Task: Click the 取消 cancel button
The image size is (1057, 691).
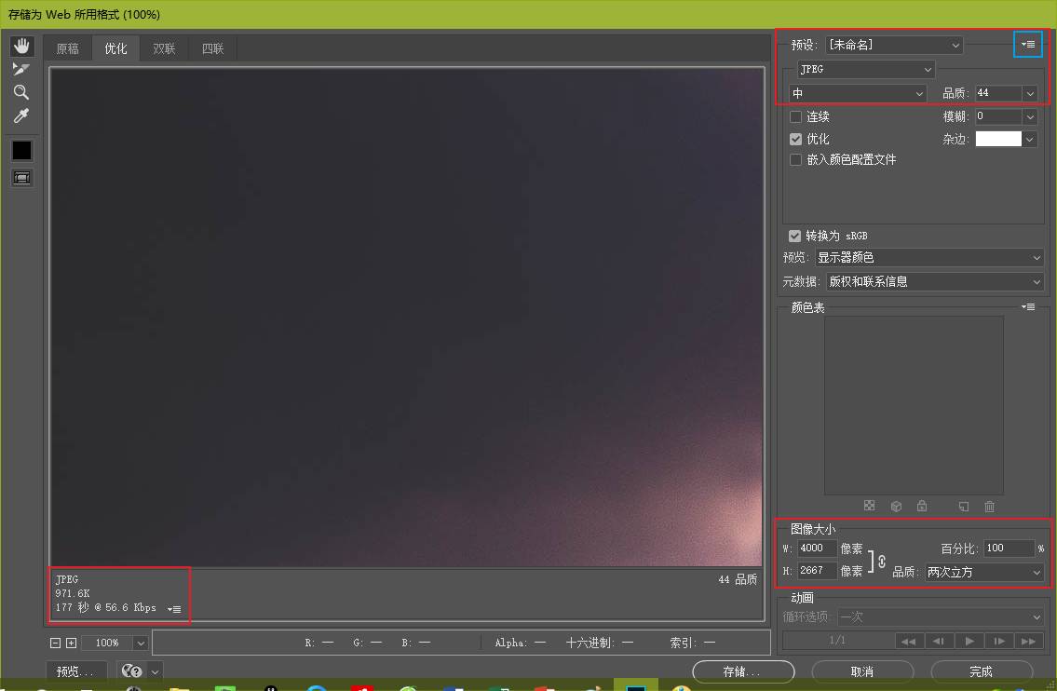Action: pos(862,671)
